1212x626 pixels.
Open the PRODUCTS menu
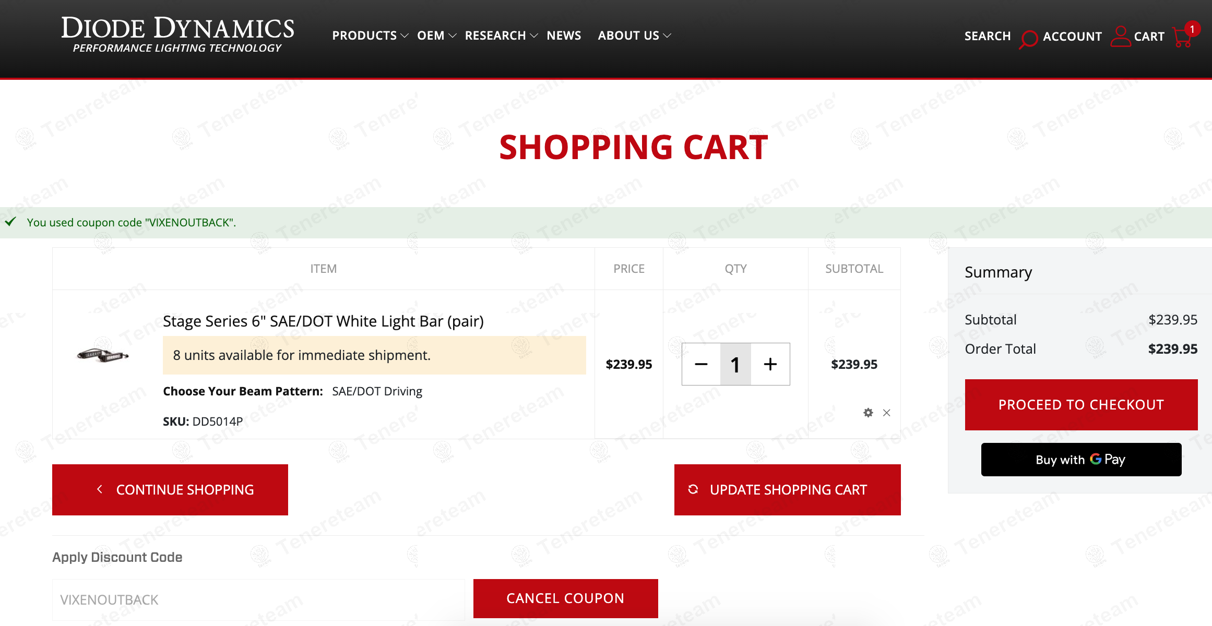pyautogui.click(x=364, y=35)
